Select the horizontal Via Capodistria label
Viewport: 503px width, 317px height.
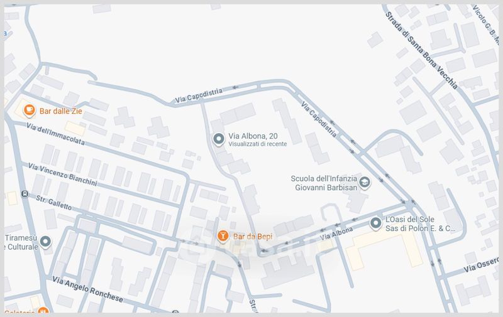[199, 96]
